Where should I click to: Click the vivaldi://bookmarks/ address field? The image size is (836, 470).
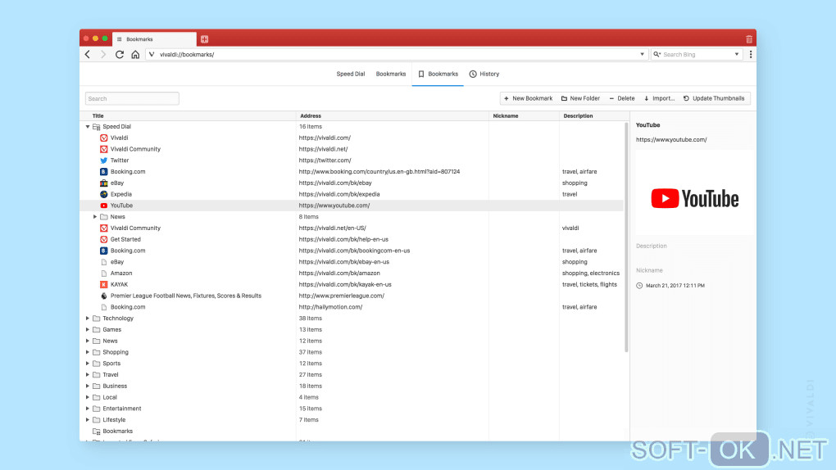[398, 54]
